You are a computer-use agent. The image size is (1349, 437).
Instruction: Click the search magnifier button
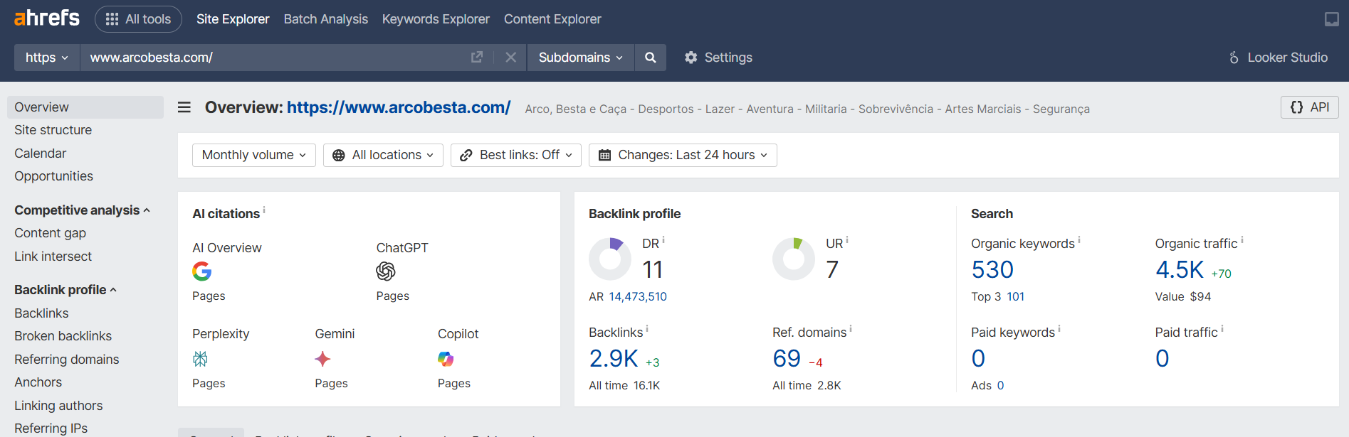tap(651, 58)
